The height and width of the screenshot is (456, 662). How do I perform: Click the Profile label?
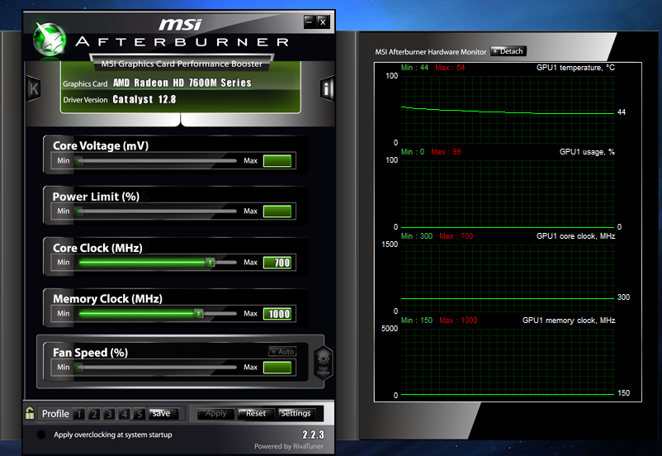pyautogui.click(x=55, y=414)
